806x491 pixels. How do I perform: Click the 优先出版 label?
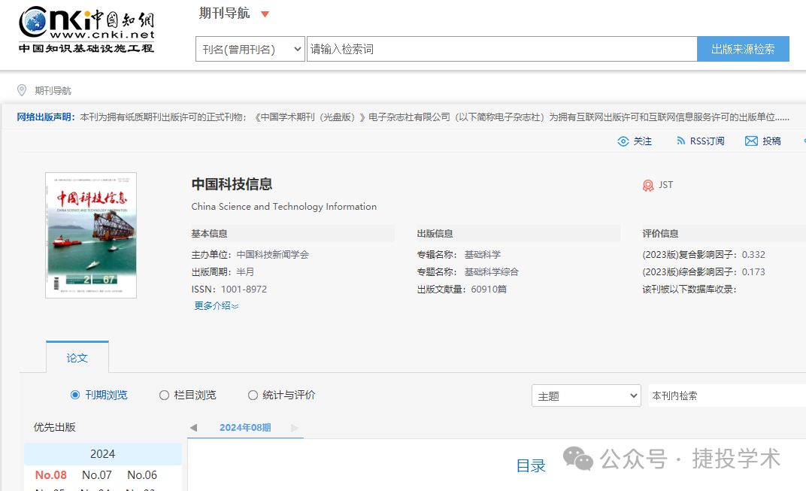pyautogui.click(x=54, y=427)
